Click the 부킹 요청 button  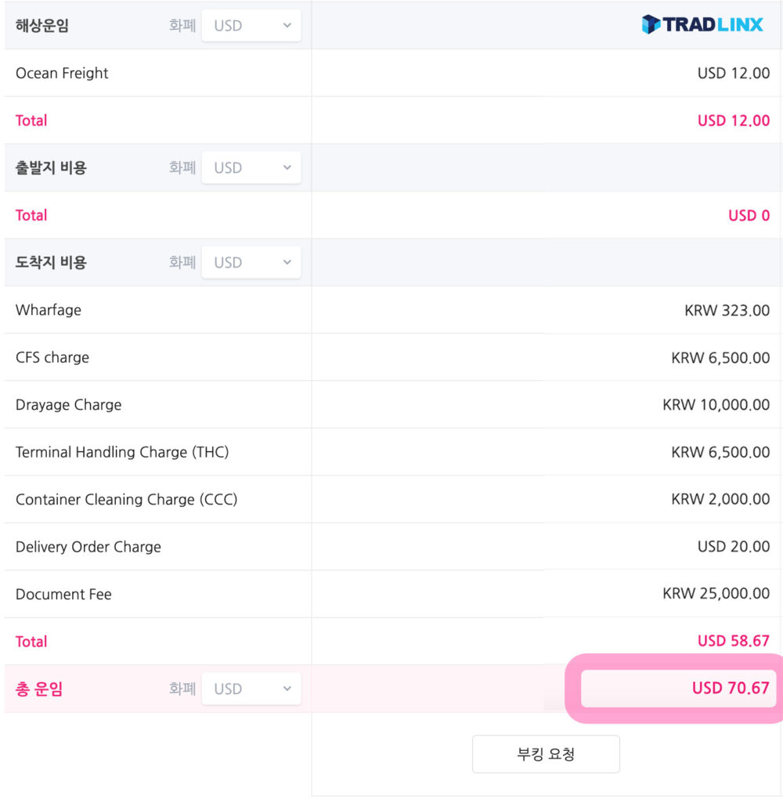point(546,754)
